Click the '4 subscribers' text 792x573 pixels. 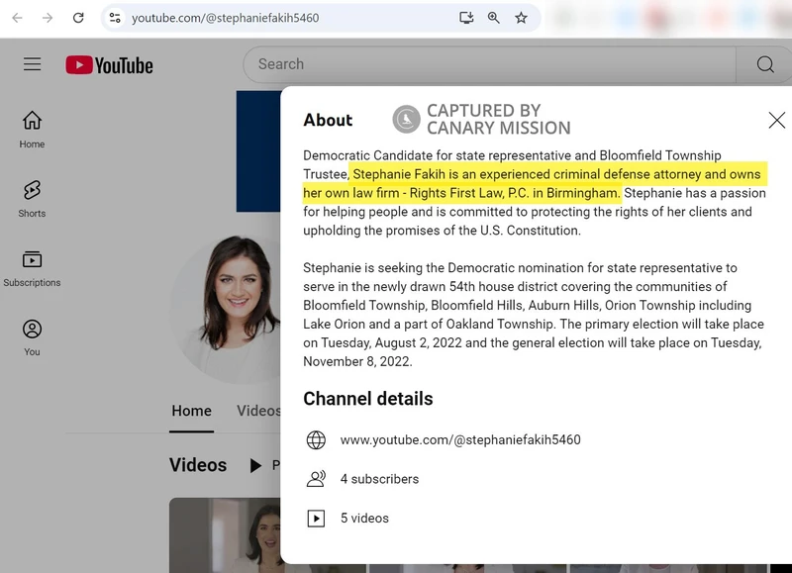click(380, 479)
